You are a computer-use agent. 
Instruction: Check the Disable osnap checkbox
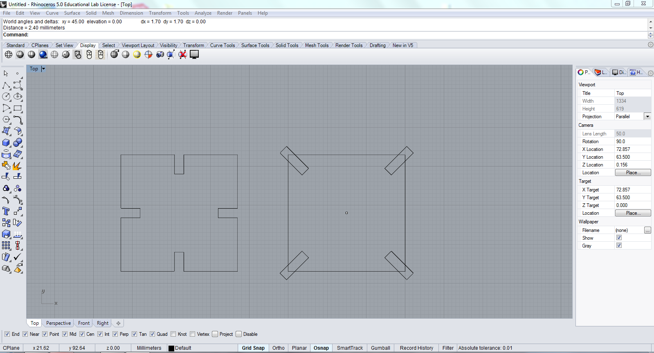[239, 334]
